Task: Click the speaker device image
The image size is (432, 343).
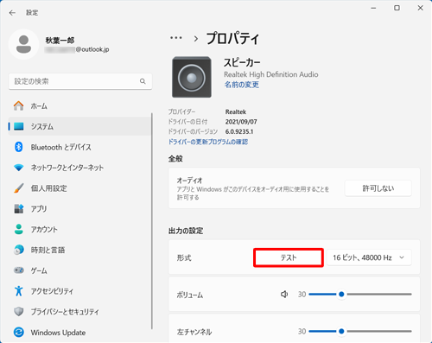Action: [192, 77]
